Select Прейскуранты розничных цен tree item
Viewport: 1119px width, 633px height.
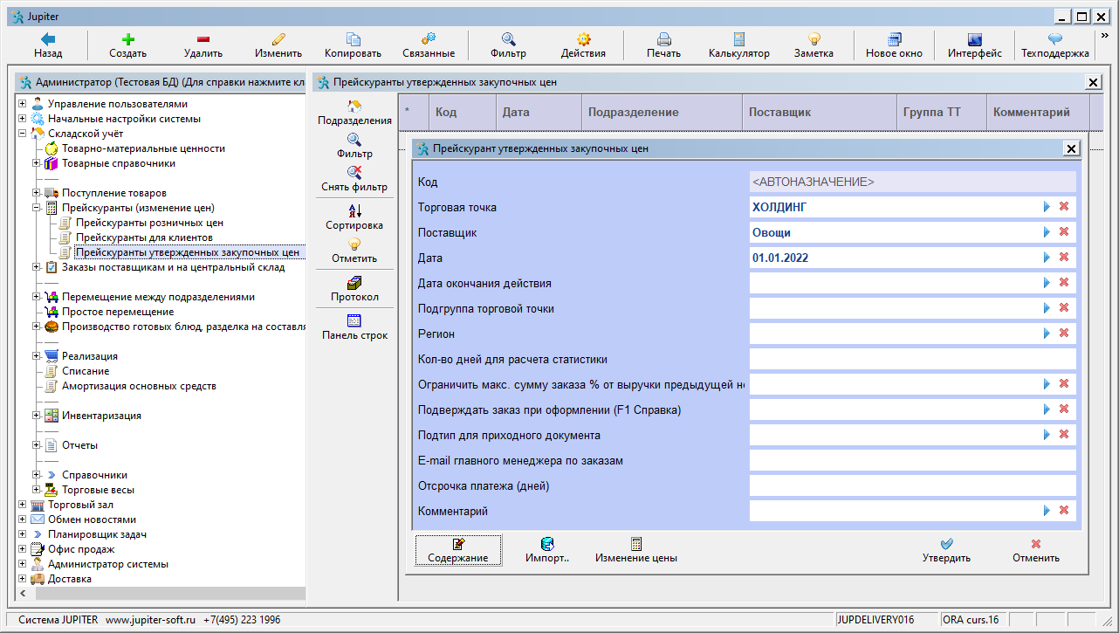(149, 223)
